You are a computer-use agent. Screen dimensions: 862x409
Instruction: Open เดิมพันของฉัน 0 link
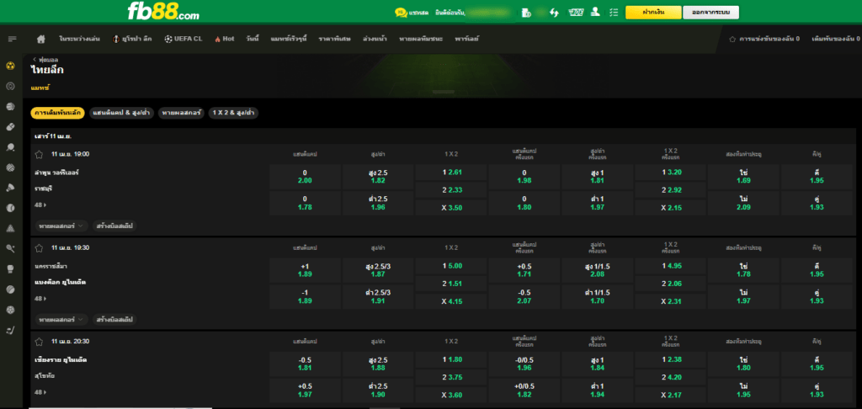pyautogui.click(x=836, y=39)
